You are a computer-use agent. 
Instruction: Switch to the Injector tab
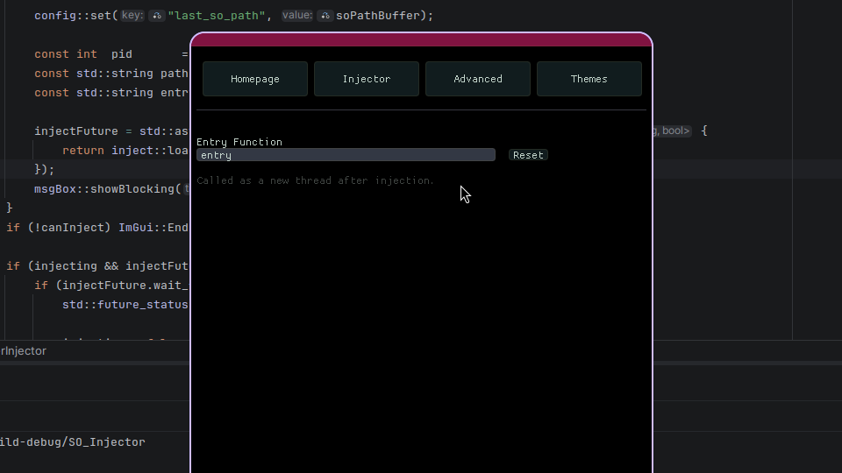tap(367, 79)
